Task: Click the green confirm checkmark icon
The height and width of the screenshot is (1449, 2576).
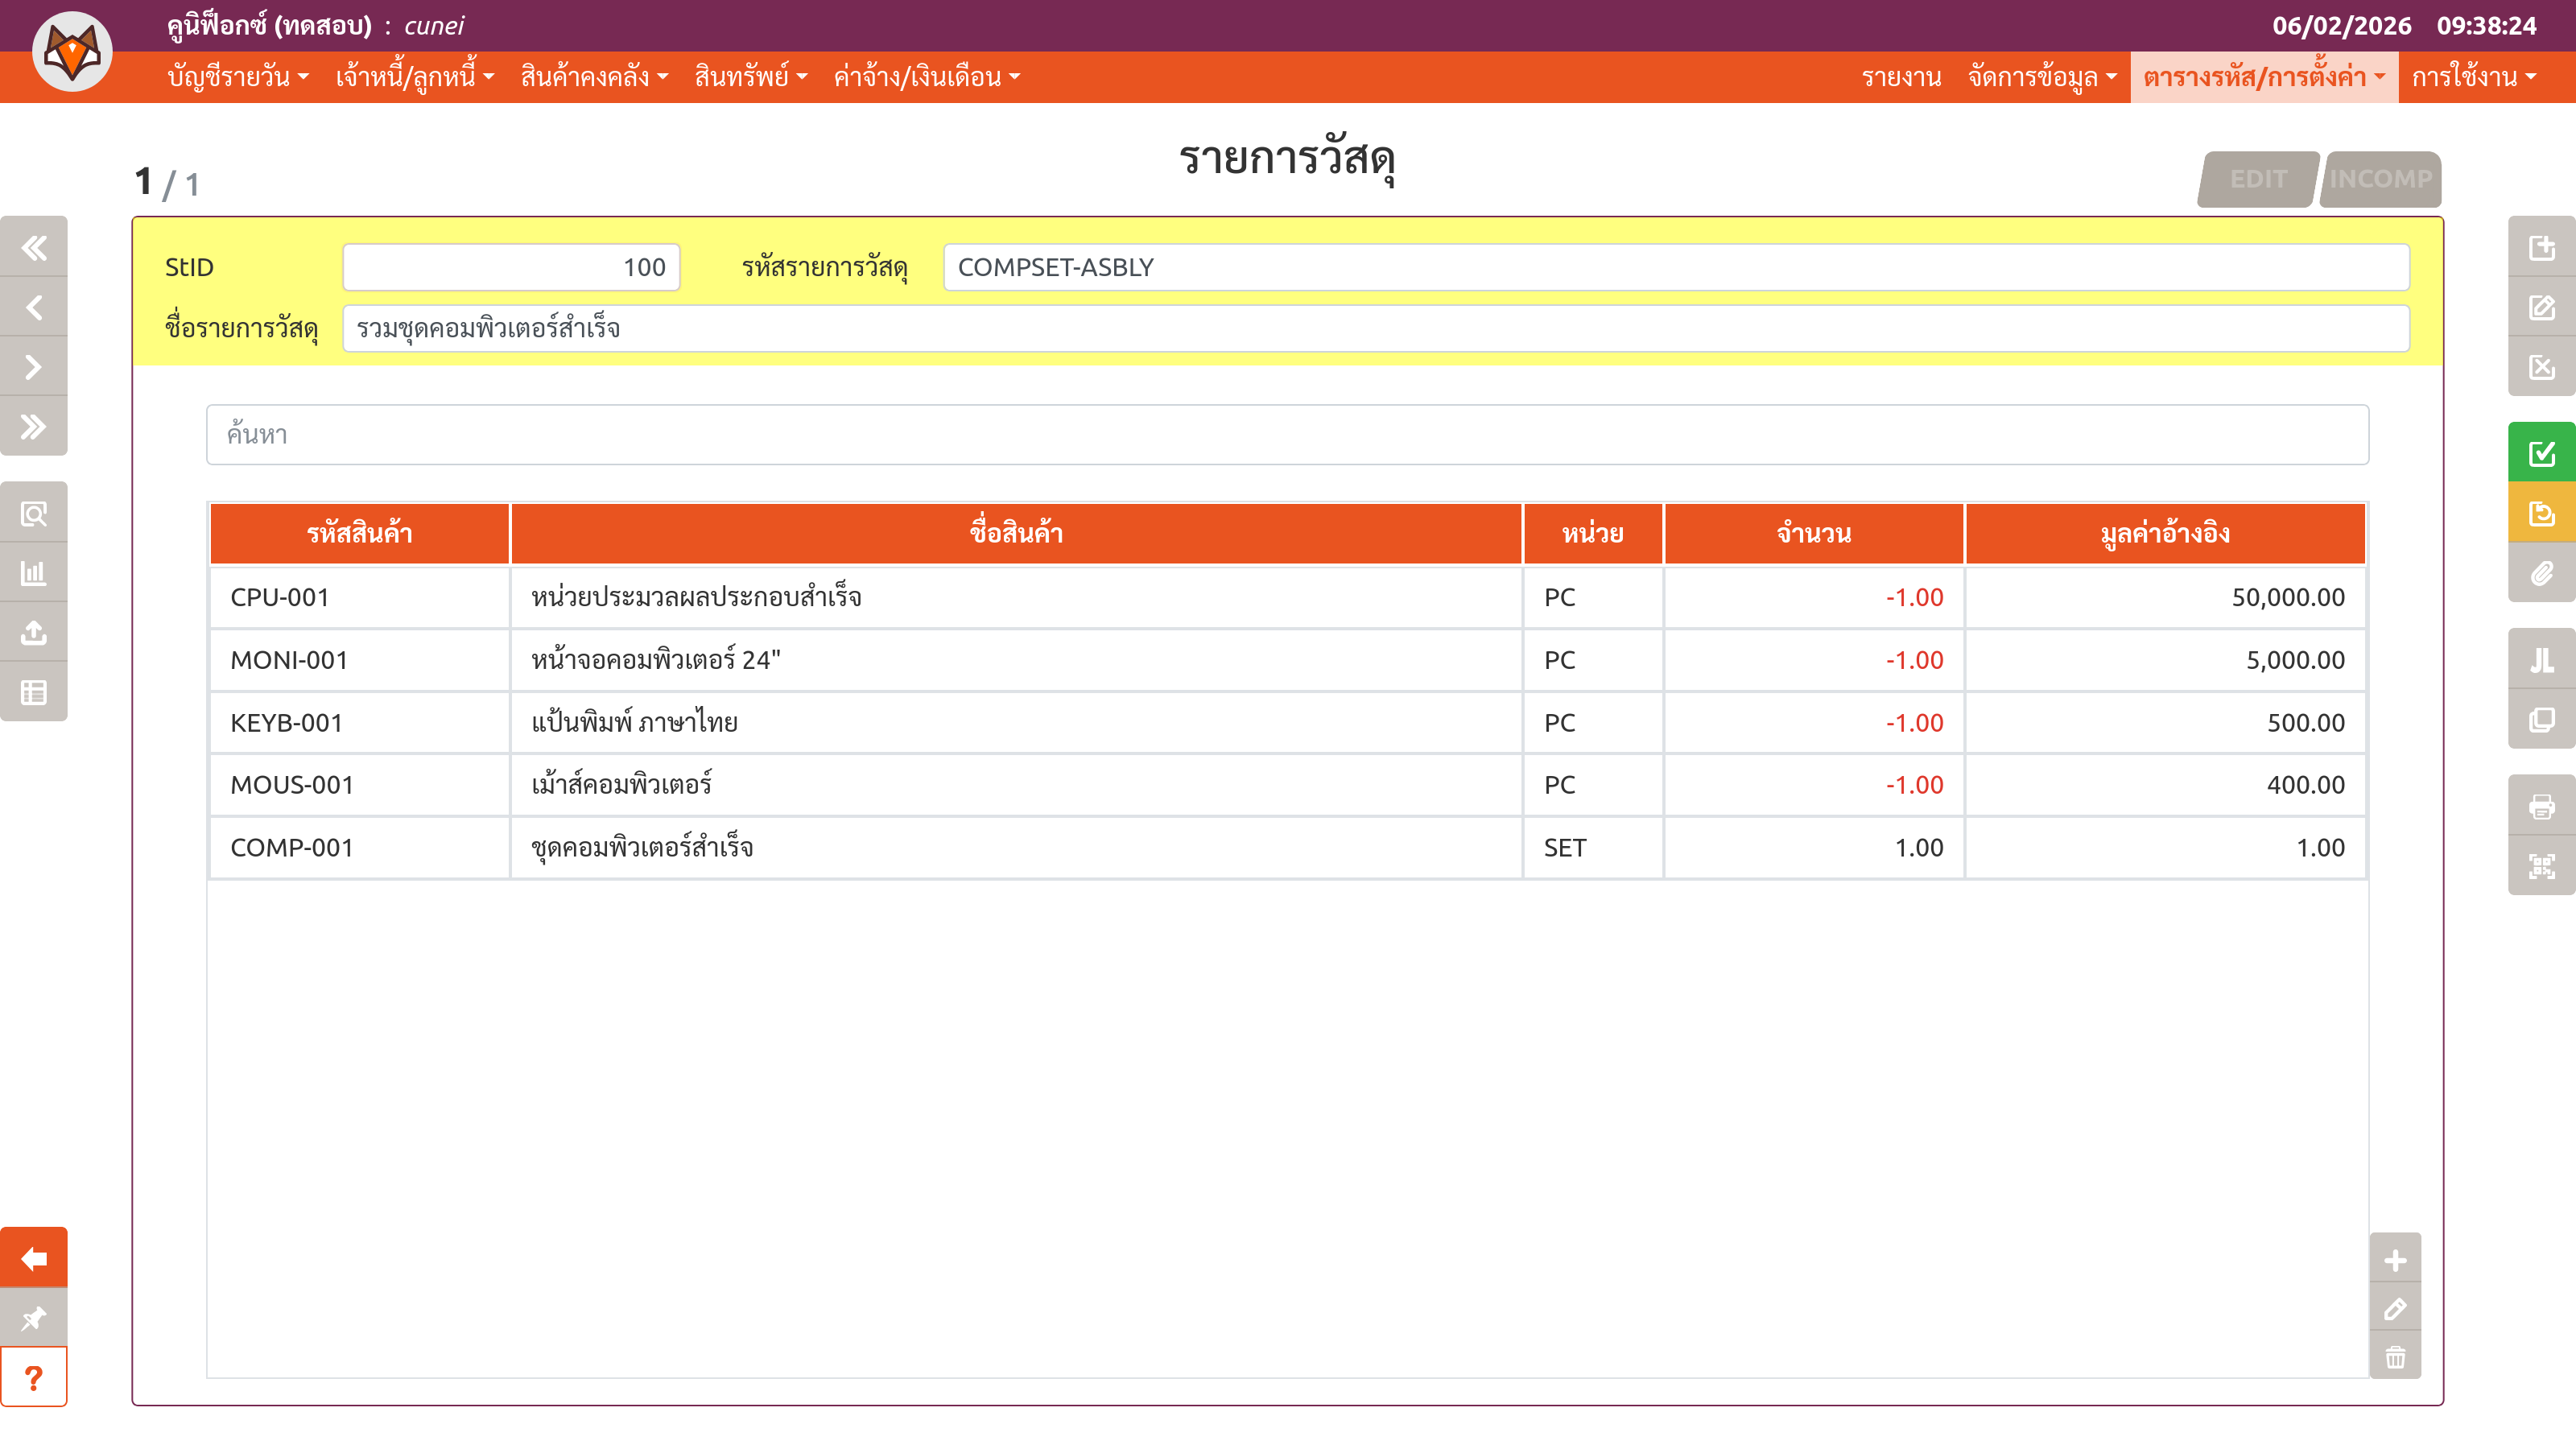Action: tap(2541, 453)
